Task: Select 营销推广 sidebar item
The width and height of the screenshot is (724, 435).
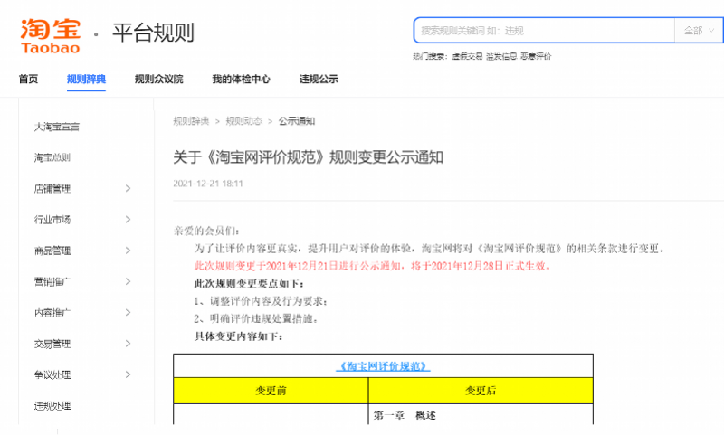Action: point(52,281)
